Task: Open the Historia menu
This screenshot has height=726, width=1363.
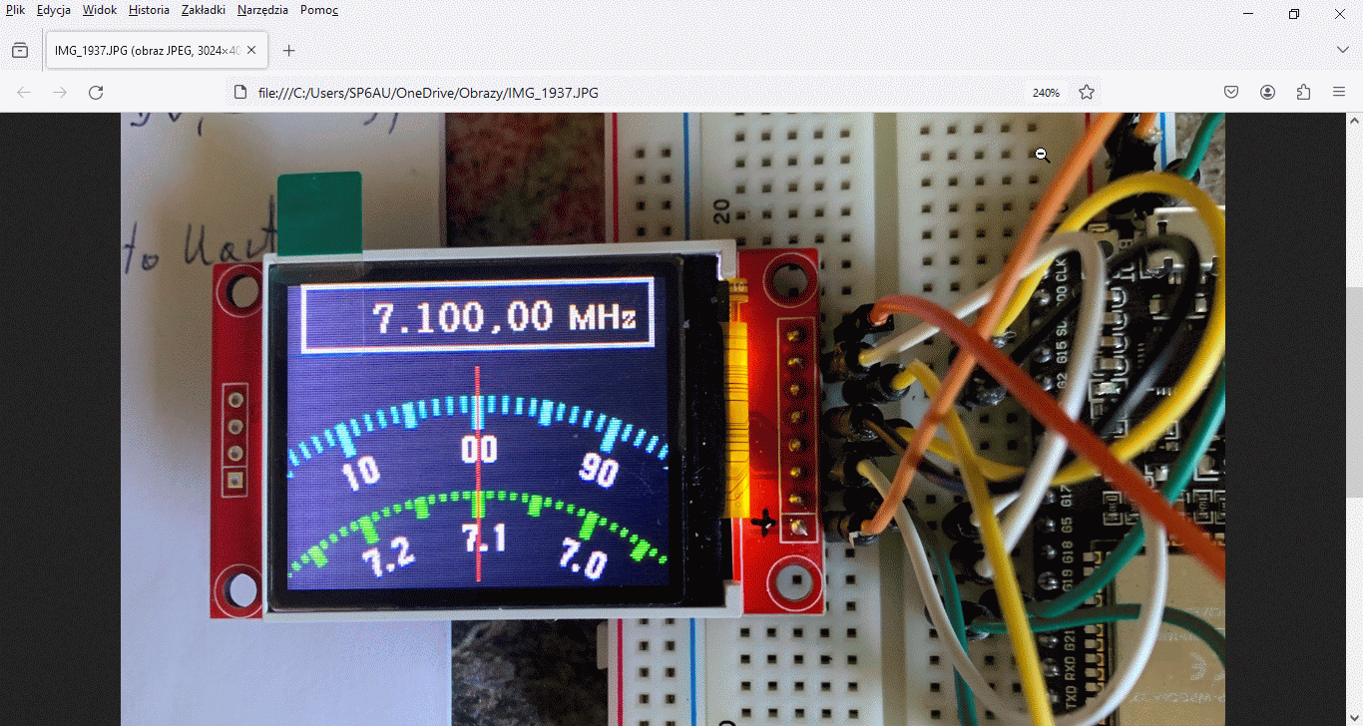Action: point(149,10)
